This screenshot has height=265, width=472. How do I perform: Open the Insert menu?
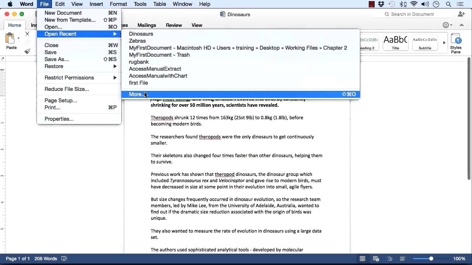click(96, 4)
